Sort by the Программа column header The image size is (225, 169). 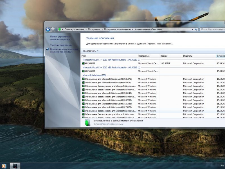click(148, 56)
